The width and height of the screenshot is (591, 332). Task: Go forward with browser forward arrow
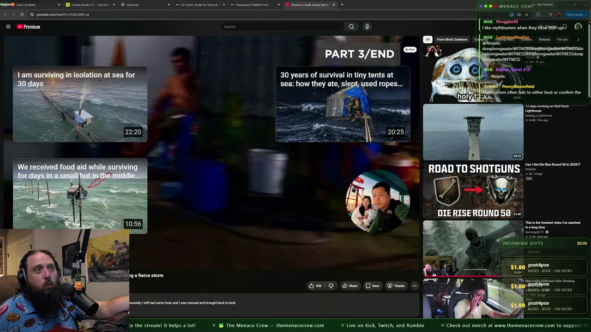tap(13, 14)
